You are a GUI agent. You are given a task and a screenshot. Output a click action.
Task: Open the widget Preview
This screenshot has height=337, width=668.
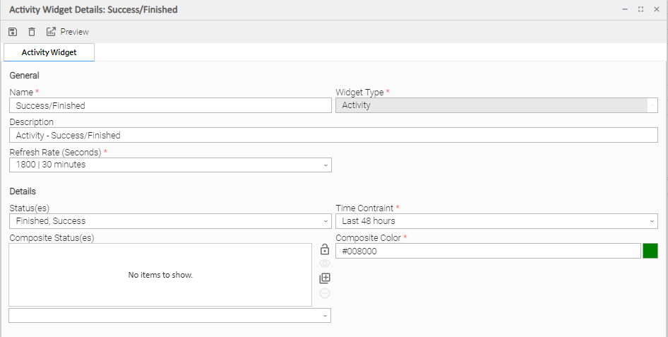[68, 32]
